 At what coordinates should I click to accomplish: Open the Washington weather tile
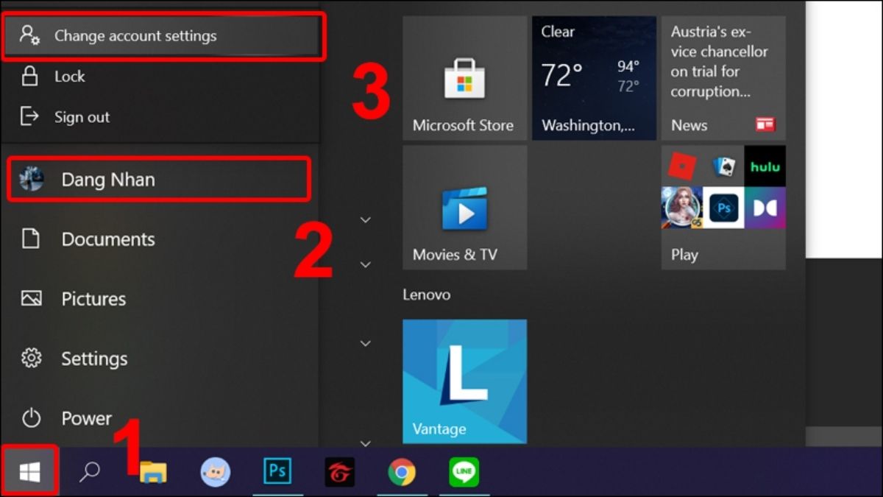click(594, 77)
